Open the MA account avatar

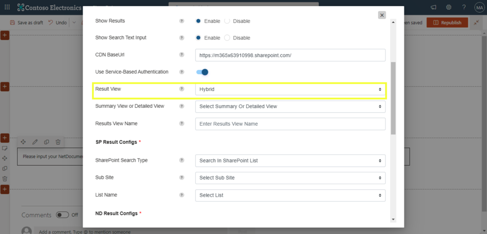[479, 7]
